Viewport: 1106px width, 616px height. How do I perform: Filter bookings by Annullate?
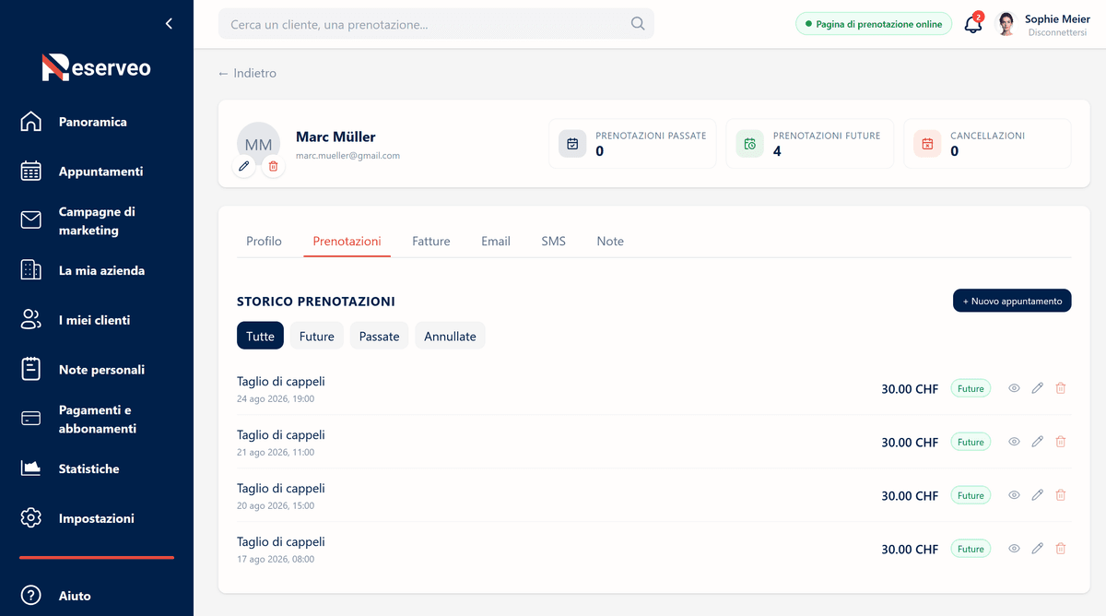pyautogui.click(x=450, y=336)
